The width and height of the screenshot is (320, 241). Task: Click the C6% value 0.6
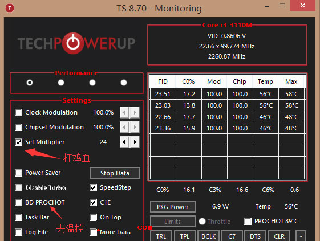point(295,190)
